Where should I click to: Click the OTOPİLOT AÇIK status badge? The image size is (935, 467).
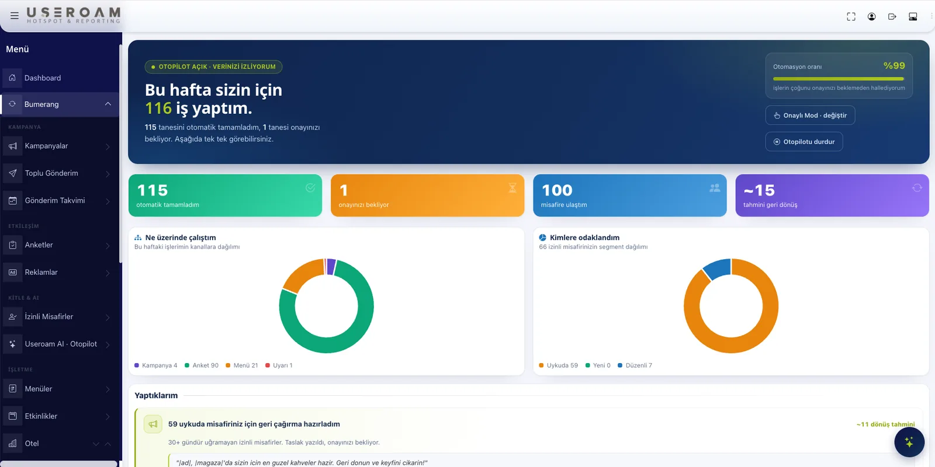[x=214, y=67]
